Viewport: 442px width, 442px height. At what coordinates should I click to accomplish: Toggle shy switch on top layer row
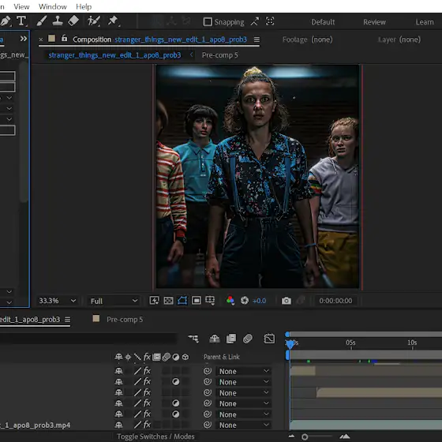point(118,371)
